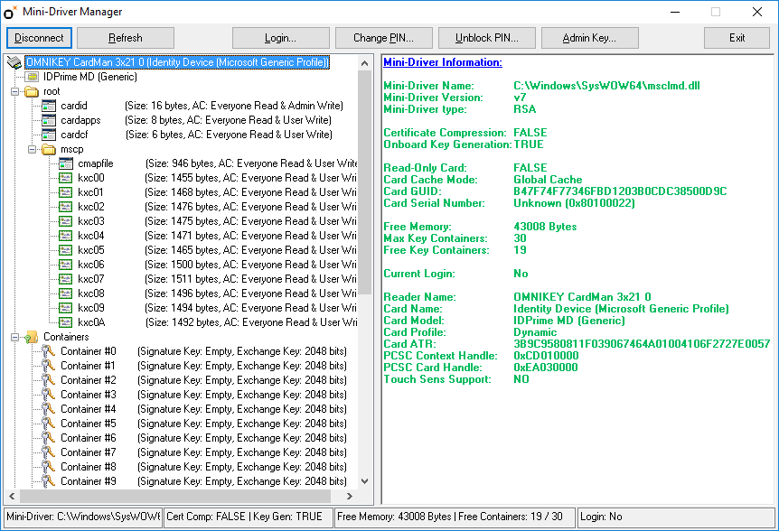779x531 pixels.
Task: Select the Container #6 tree item
Action: 203,438
